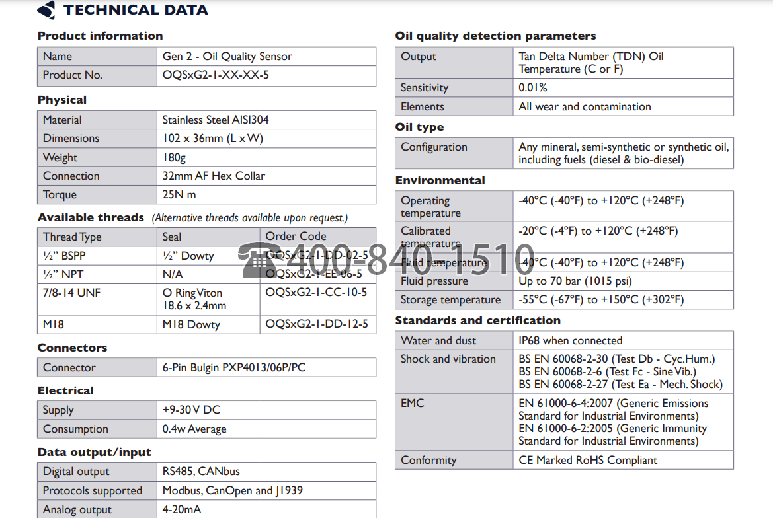Select order code 'OQSxG2-1-CC-10-5'
Viewport: 773px width, 518px height.
316,293
